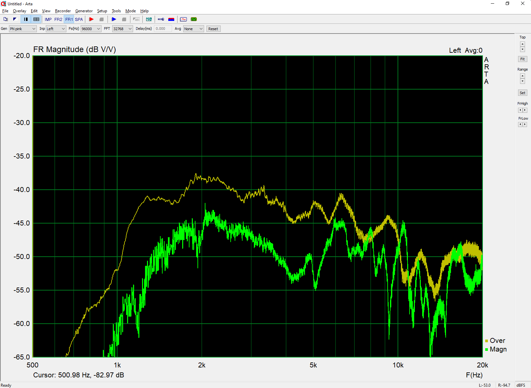Click the FR Magnitude (dB V/V) title
Screen dimensions: 531x388
point(74,49)
